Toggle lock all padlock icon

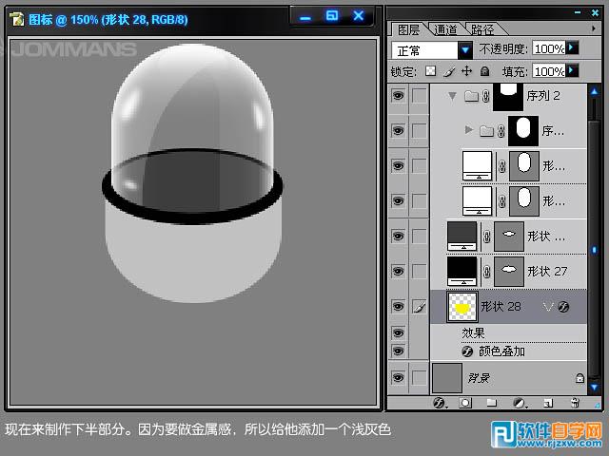pyautogui.click(x=484, y=71)
